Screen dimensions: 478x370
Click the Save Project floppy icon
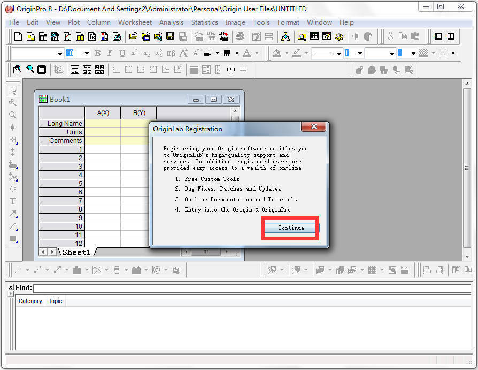[x=170, y=36]
